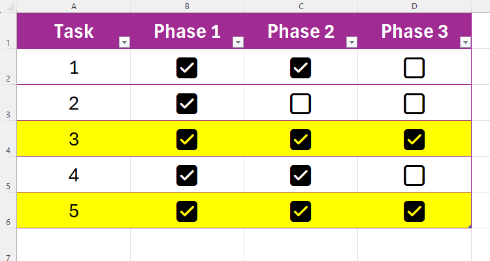The width and height of the screenshot is (490, 261).
Task: Click the cell containing Task number 2
Action: point(73,103)
